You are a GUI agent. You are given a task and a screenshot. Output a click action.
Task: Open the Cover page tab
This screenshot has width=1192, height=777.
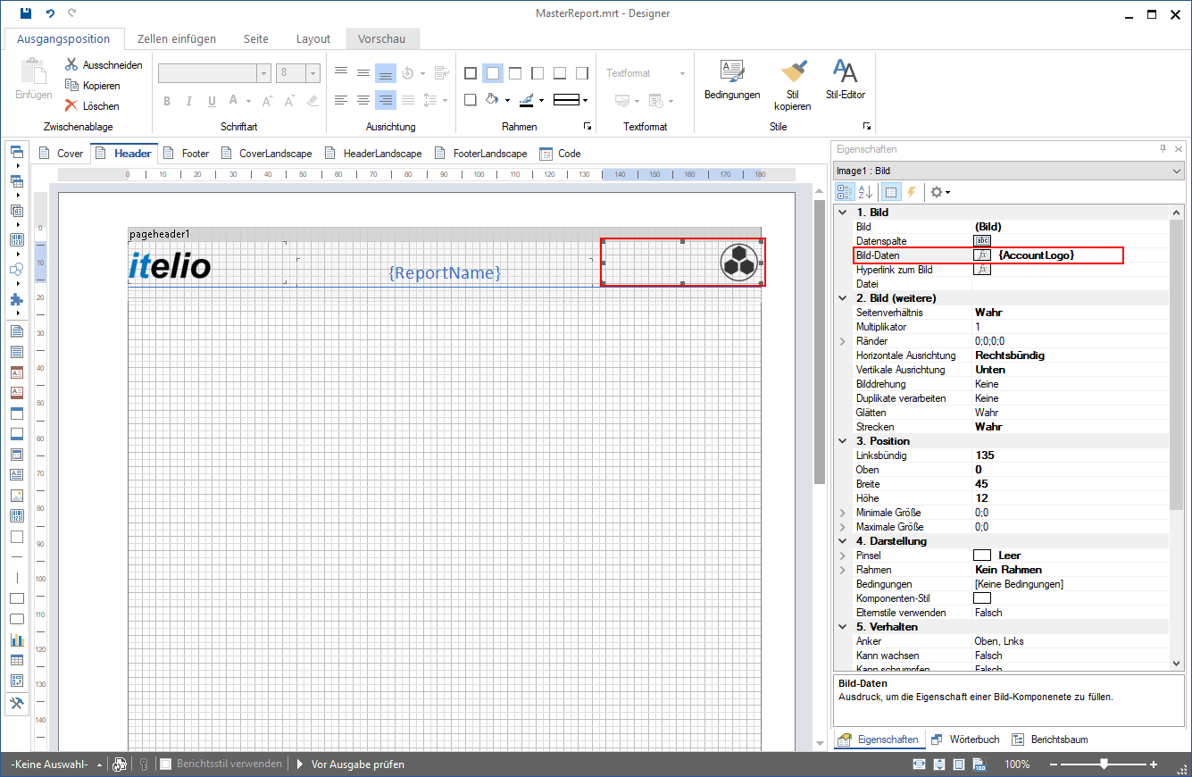(61, 154)
